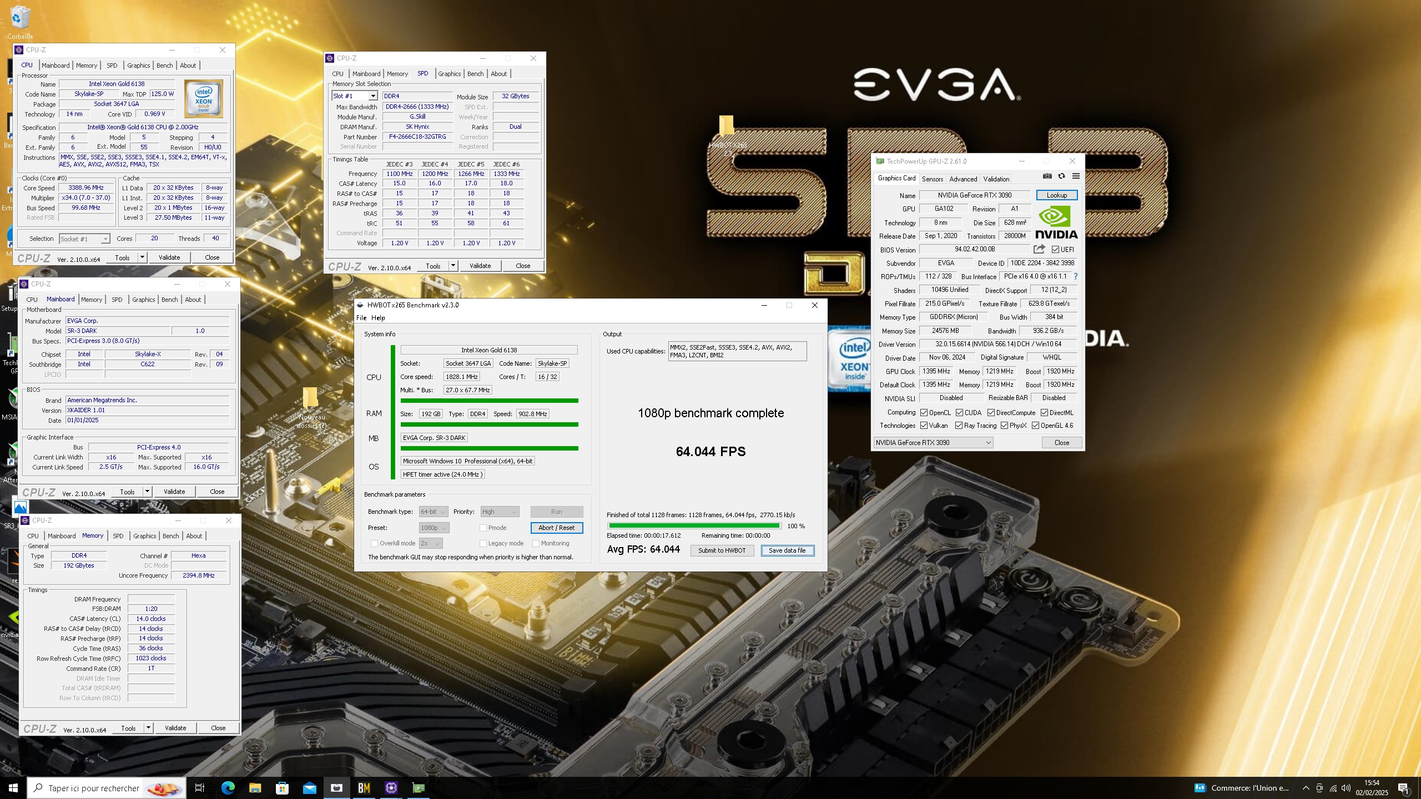The height and width of the screenshot is (799, 1421).
Task: Click the GPU-Z taskbar icon
Action: (419, 788)
